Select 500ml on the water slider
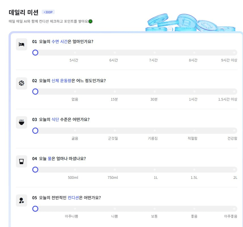Image resolution: width=243 pixels, height=227 pixels. [x=75, y=170]
